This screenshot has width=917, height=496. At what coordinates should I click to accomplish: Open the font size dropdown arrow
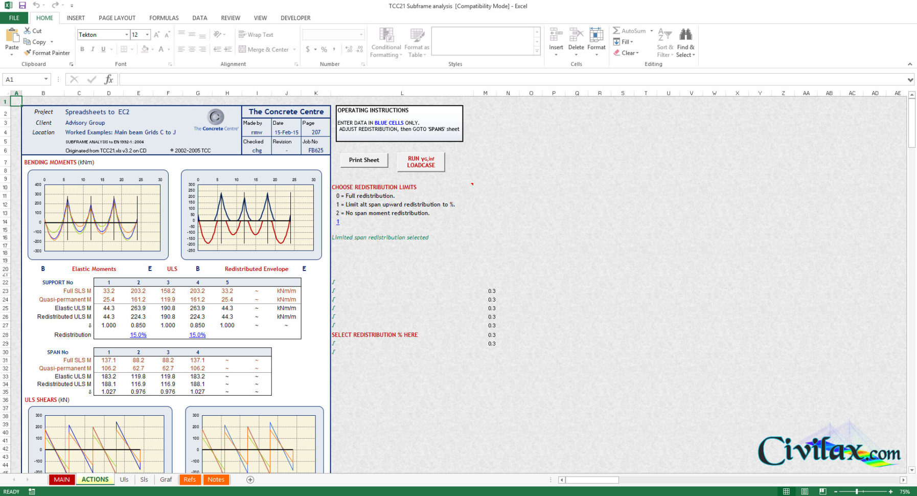point(147,35)
